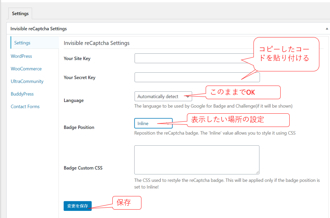
Task: Click the 'Badge Position' label text
Action: coord(79,127)
